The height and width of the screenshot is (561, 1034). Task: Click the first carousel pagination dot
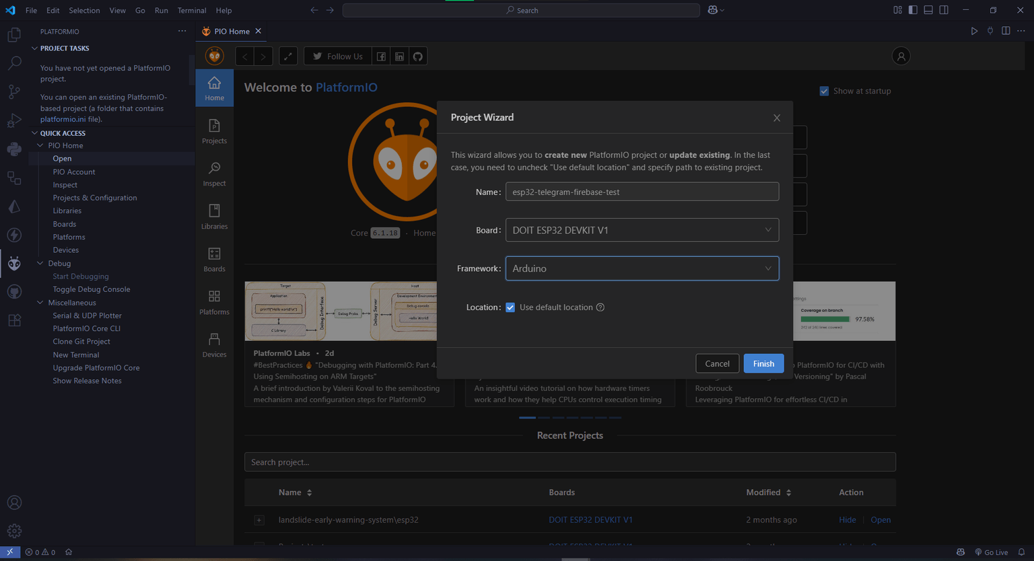(527, 417)
